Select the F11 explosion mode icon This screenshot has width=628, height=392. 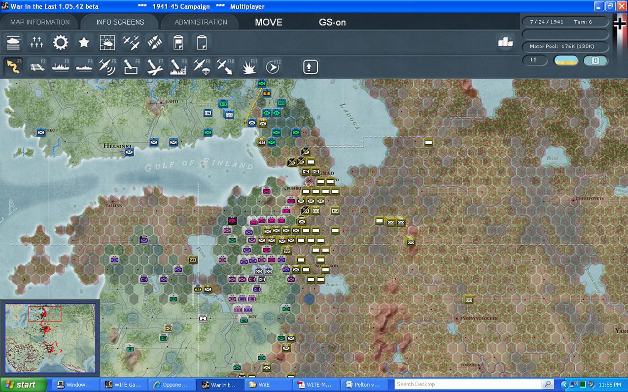point(249,66)
